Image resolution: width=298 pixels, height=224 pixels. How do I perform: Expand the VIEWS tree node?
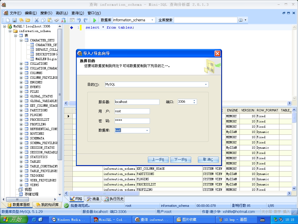(x=21, y=185)
